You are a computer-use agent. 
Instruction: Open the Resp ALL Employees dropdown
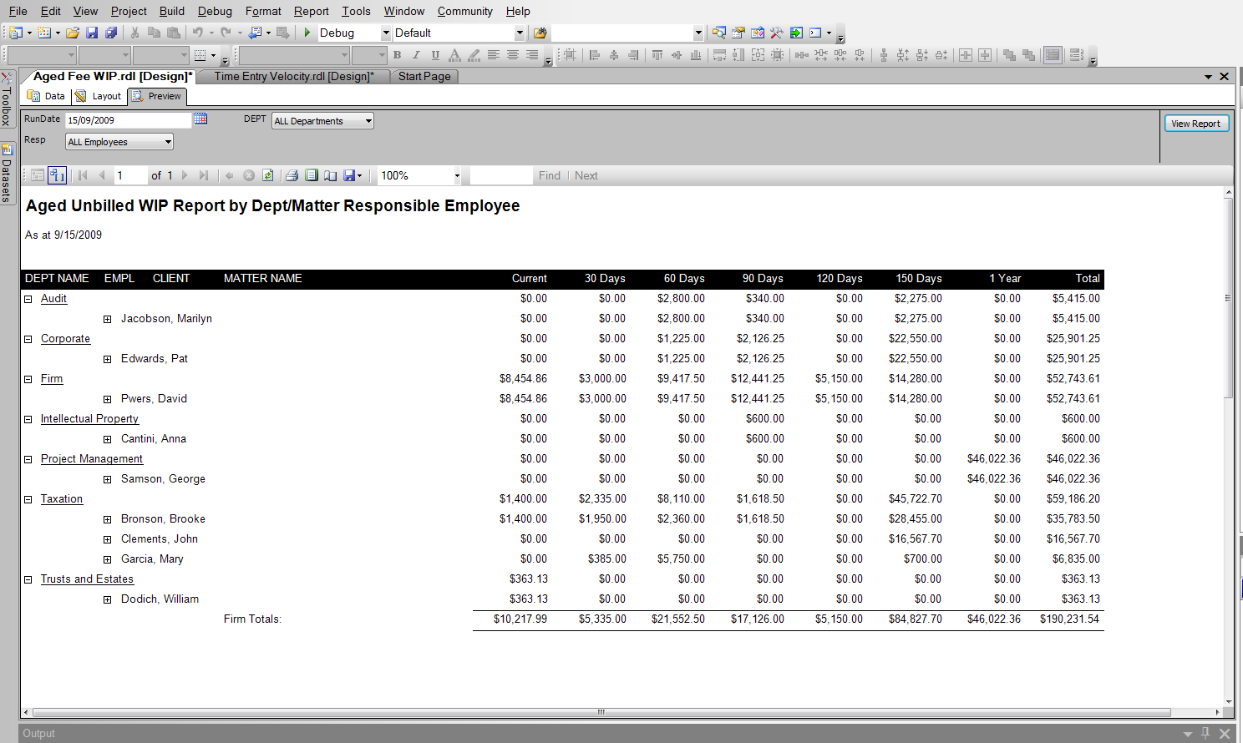tap(119, 142)
